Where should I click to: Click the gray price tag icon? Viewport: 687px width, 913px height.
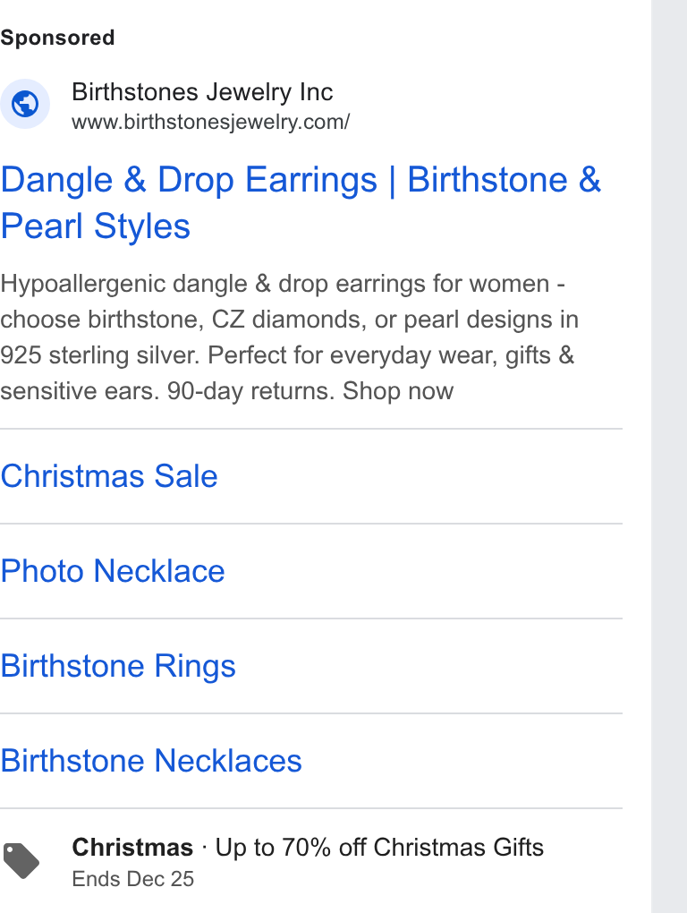(21, 860)
